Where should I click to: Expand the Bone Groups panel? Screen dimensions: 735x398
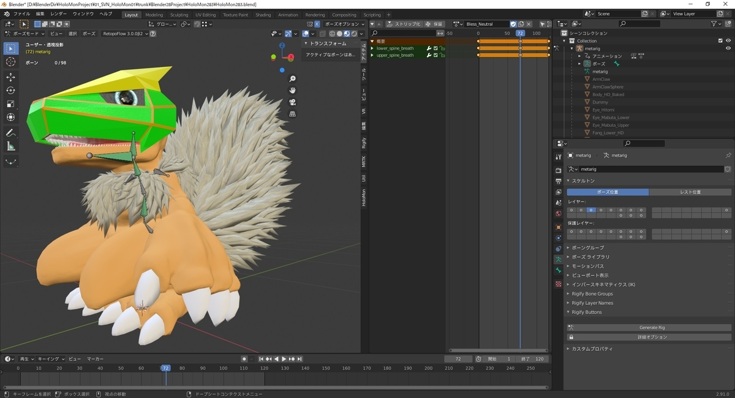click(x=568, y=247)
